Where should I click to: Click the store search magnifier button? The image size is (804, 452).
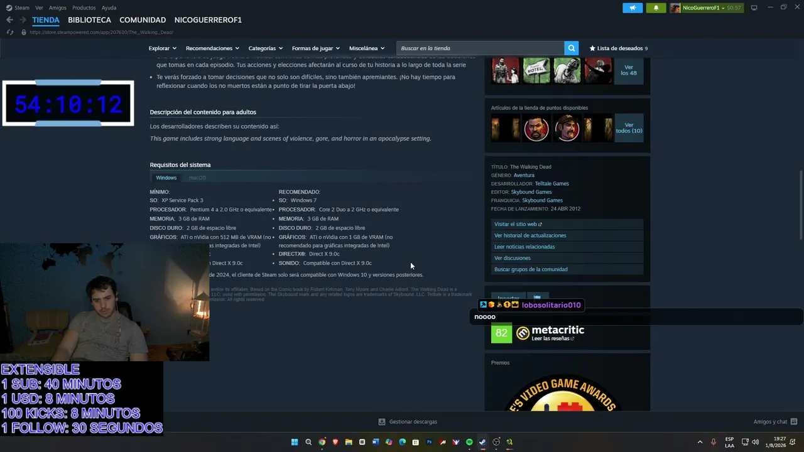pyautogui.click(x=571, y=48)
